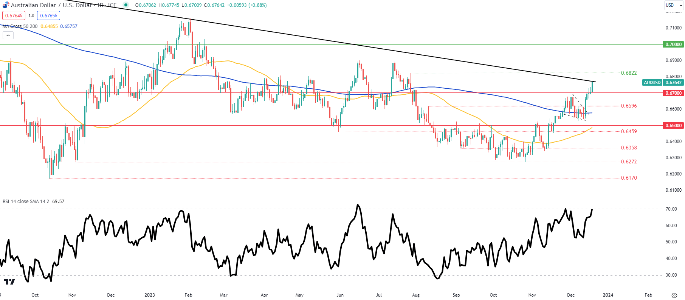685x300 pixels.
Task: Click the Dec label after Nov 2023 on the time axis
Action: coord(571,295)
